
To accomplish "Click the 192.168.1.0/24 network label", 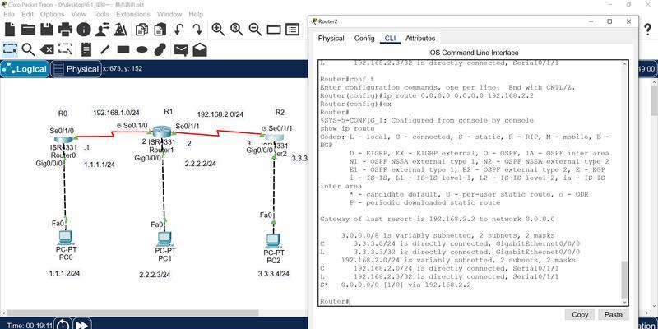I will [x=116, y=113].
